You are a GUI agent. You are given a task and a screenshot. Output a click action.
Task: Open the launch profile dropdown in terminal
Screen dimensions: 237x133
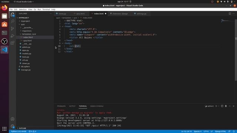pyautogui.click(x=218, y=106)
